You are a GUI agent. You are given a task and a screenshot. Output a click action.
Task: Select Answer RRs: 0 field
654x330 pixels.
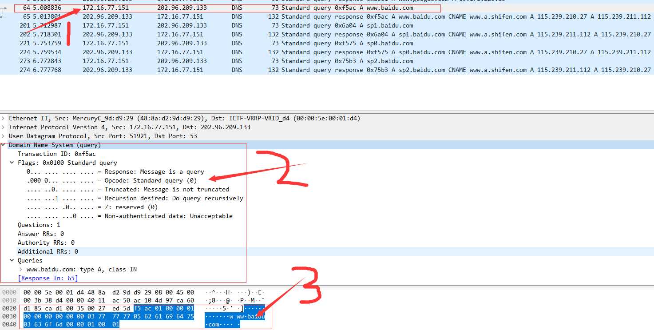41,234
